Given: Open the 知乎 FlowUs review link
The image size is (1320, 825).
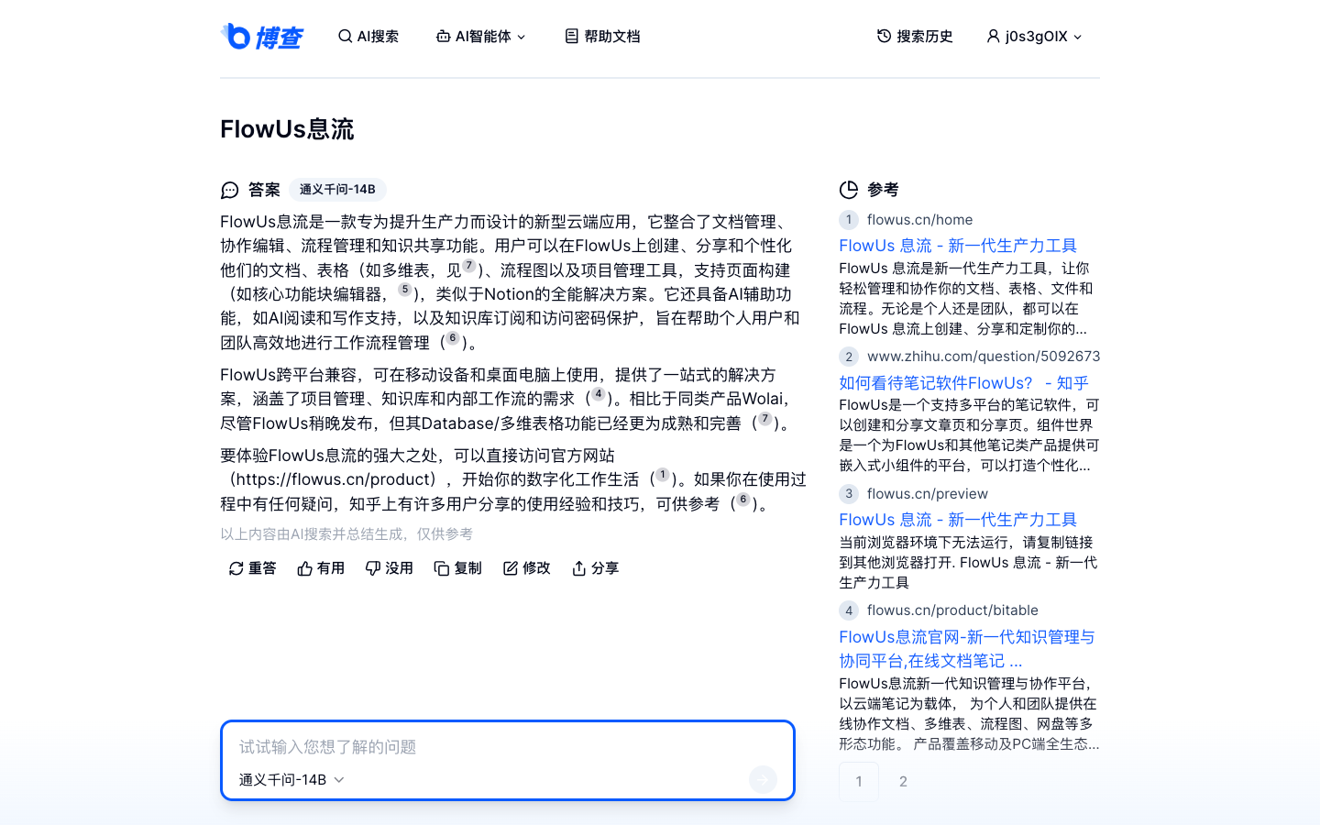Looking at the screenshot, I should click(x=962, y=383).
